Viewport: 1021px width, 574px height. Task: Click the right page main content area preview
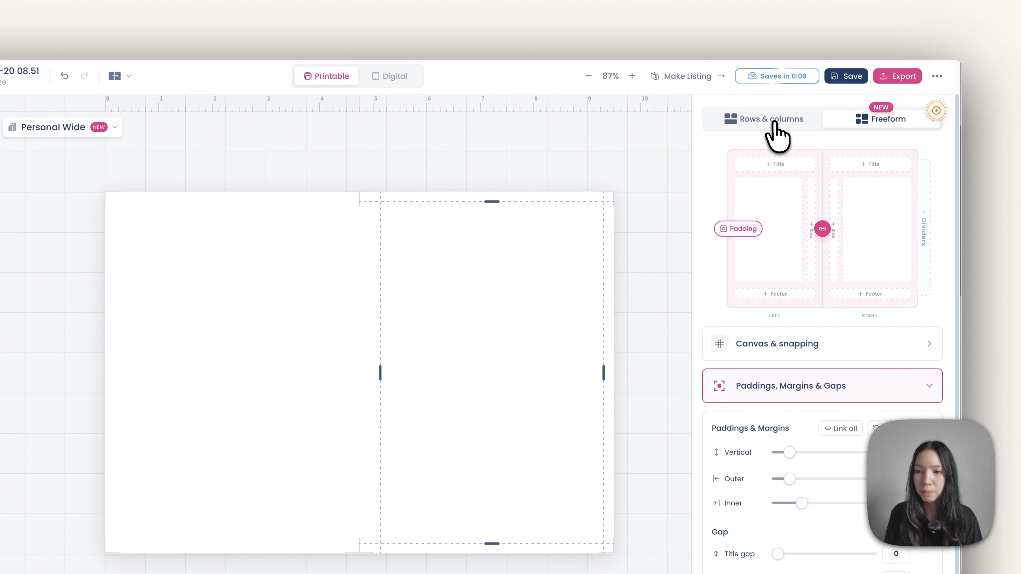point(876,230)
